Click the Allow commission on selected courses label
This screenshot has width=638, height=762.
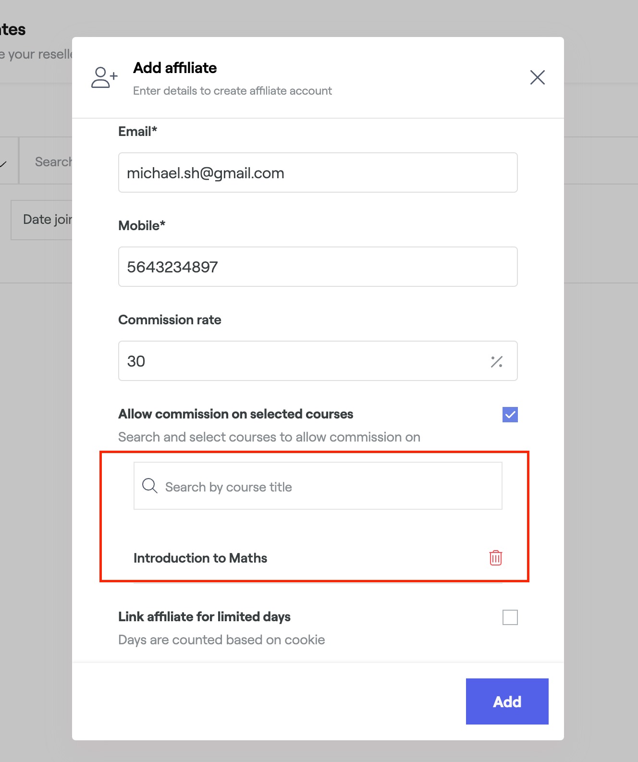point(235,414)
